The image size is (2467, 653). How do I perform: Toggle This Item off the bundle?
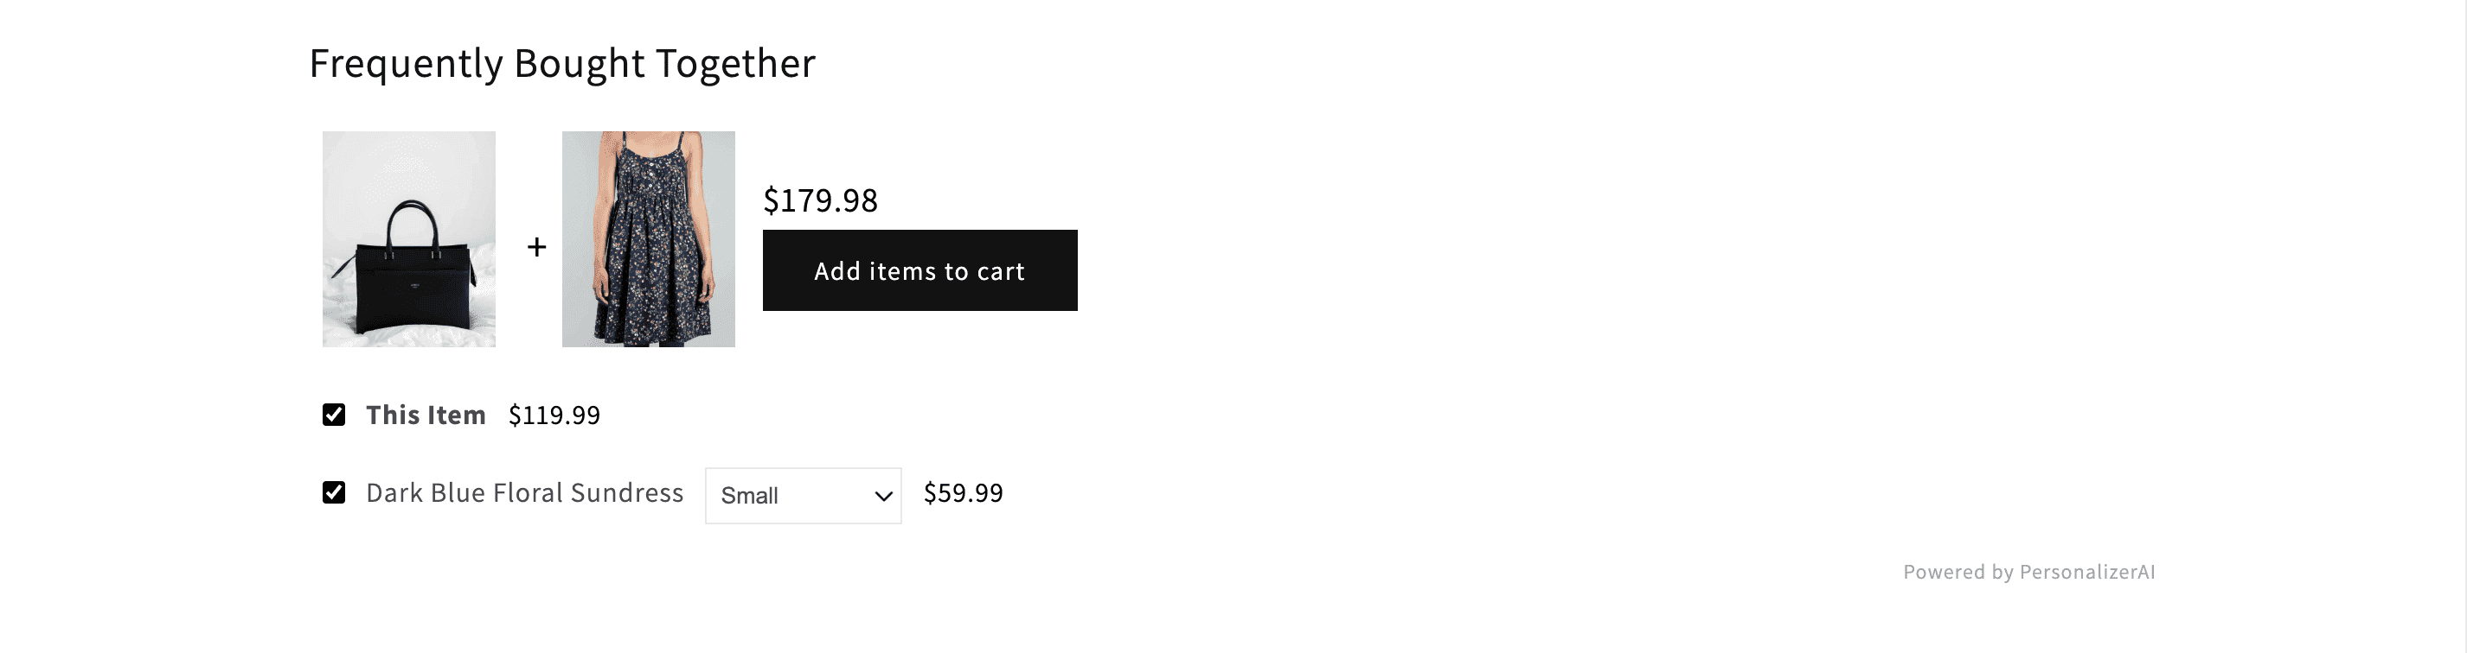click(334, 415)
